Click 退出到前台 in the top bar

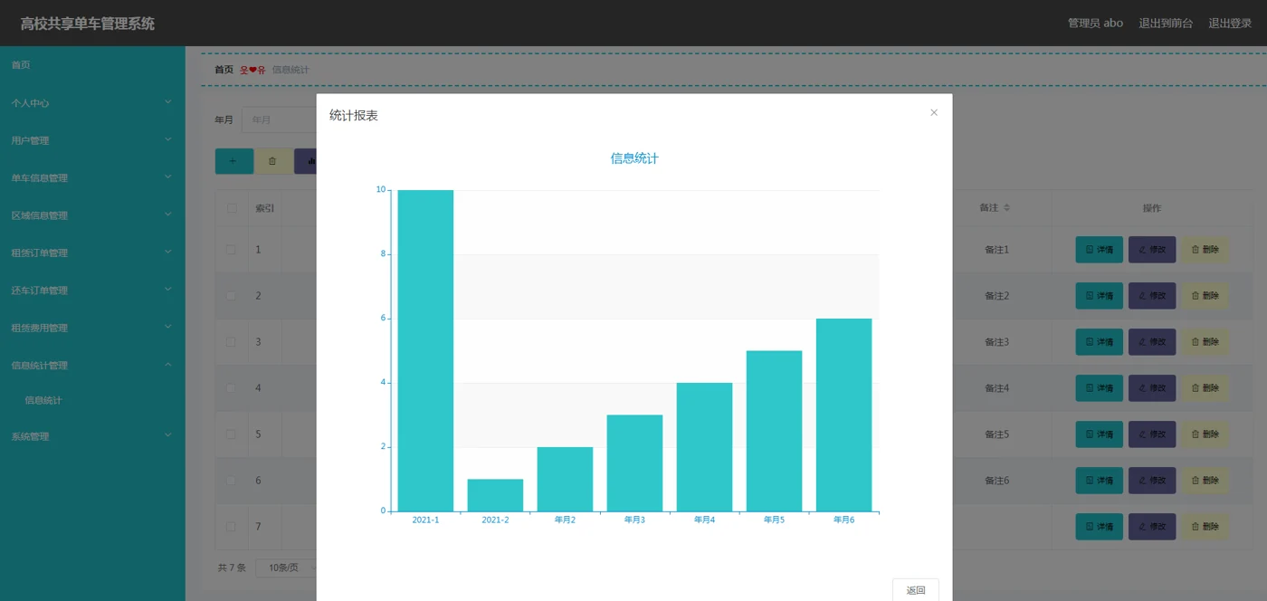click(x=1166, y=24)
